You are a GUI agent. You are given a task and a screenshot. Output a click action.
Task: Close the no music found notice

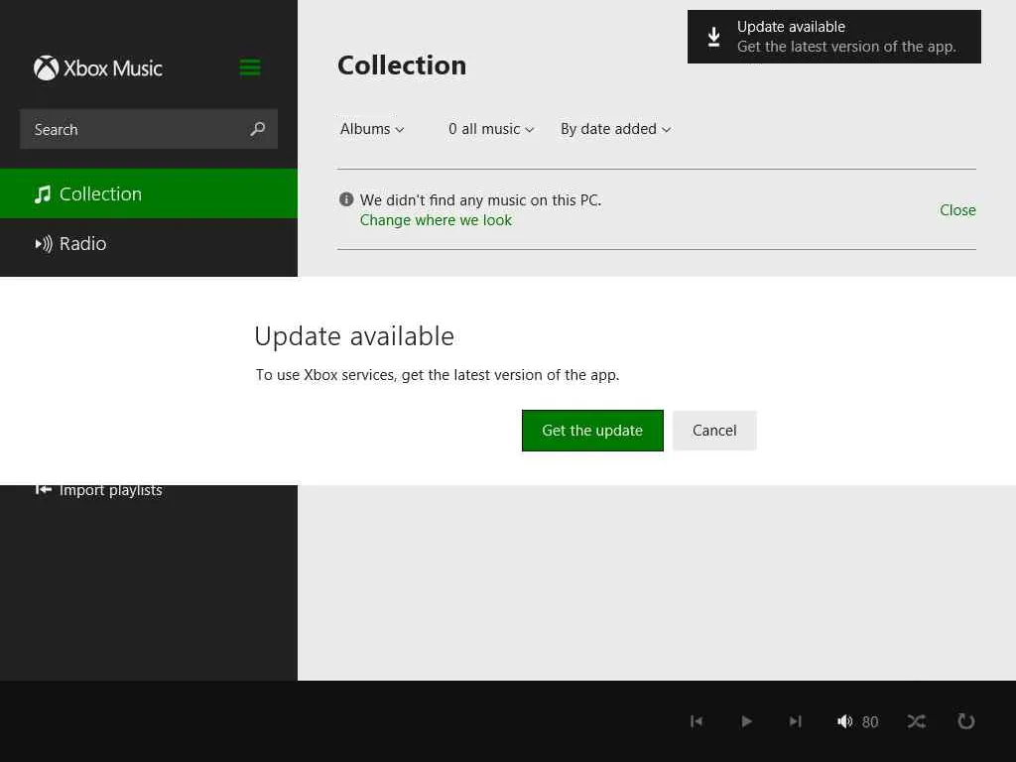coord(957,210)
